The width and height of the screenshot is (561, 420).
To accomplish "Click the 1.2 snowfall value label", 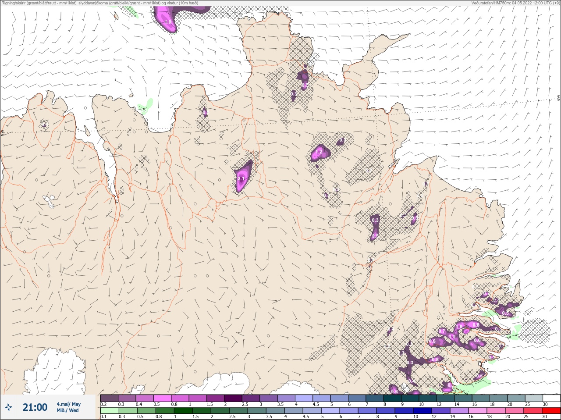I will [319, 152].
